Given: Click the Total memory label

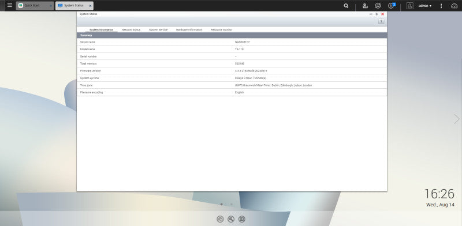Looking at the screenshot, I should click(88, 63).
